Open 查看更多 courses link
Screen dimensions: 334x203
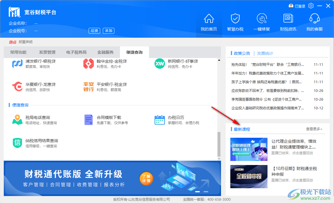[314, 129]
